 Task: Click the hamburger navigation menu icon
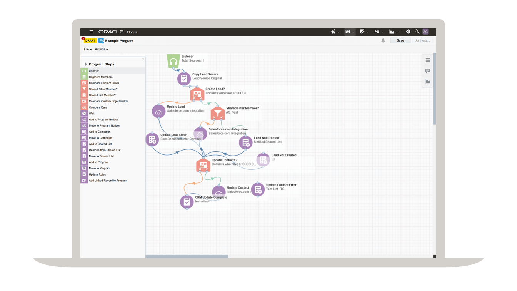pos(91,32)
